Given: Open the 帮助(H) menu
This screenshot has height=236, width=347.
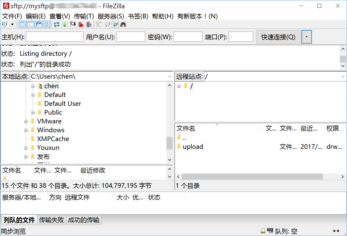Looking at the screenshot, I should point(163,16).
